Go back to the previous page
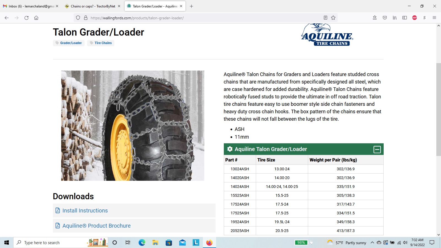The width and height of the screenshot is (441, 248). point(7,18)
